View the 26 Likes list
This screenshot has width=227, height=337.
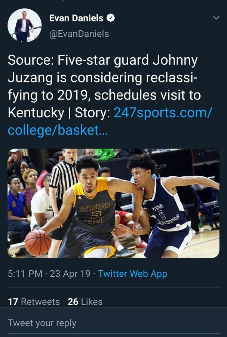point(85,302)
